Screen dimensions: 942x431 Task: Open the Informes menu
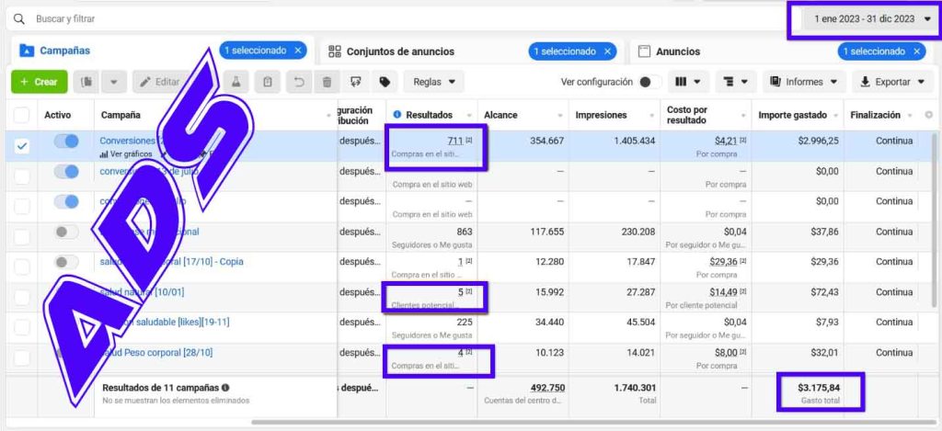tap(803, 82)
